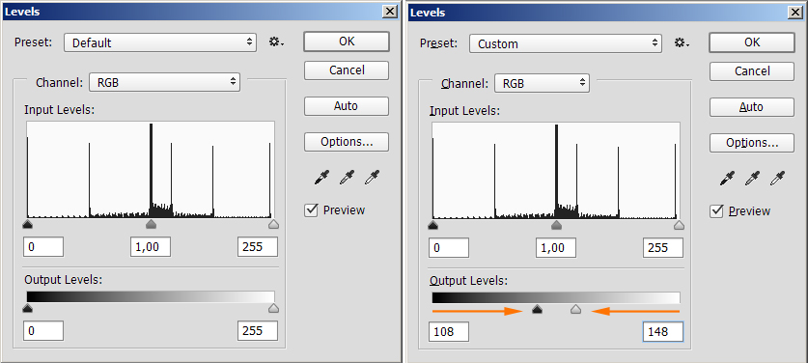Open the Default preset dropdown
808x363 pixels.
pos(160,42)
